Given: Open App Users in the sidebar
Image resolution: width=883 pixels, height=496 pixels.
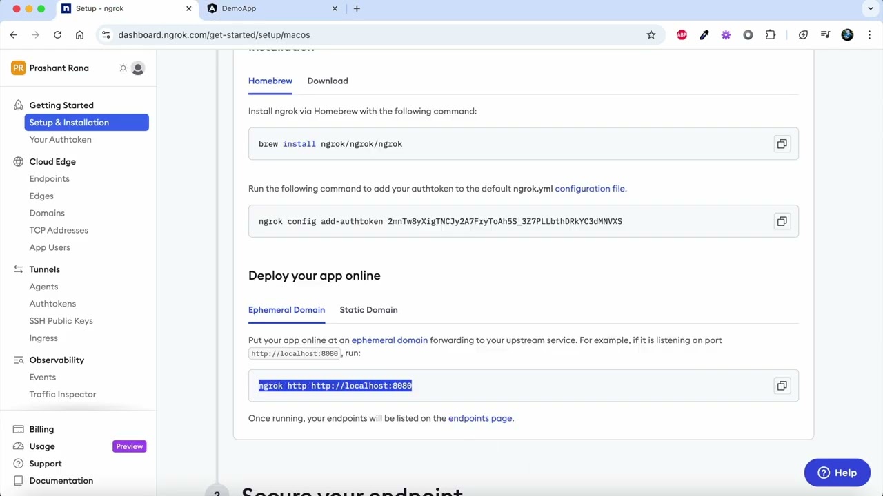Looking at the screenshot, I should point(50,248).
